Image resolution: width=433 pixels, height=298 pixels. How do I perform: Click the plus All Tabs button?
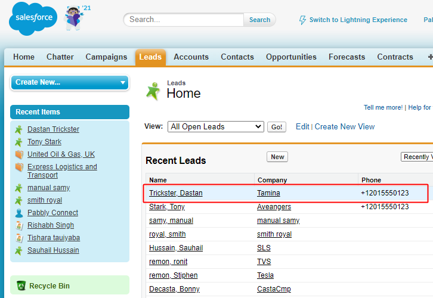pyautogui.click(x=430, y=57)
